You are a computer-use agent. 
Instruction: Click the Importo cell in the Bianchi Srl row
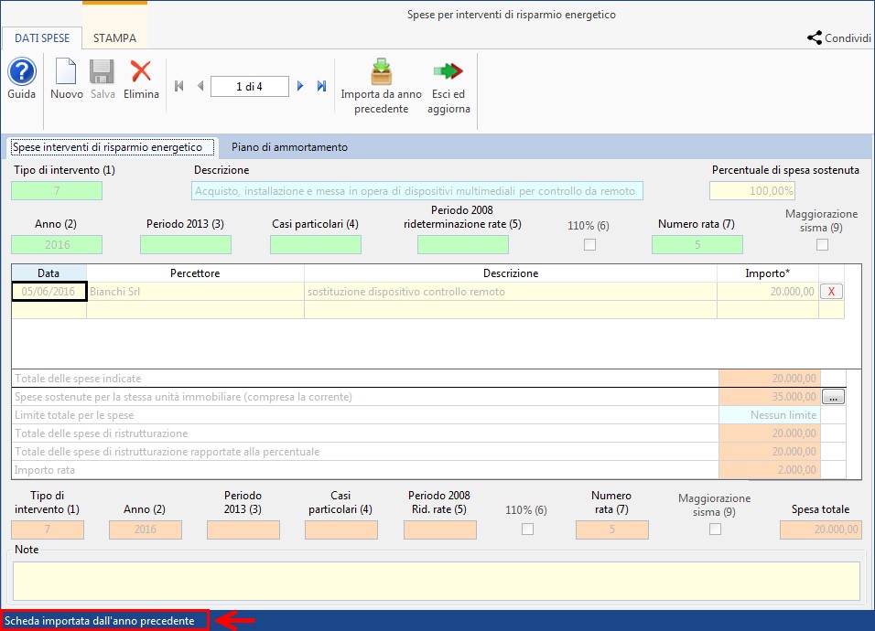(768, 292)
